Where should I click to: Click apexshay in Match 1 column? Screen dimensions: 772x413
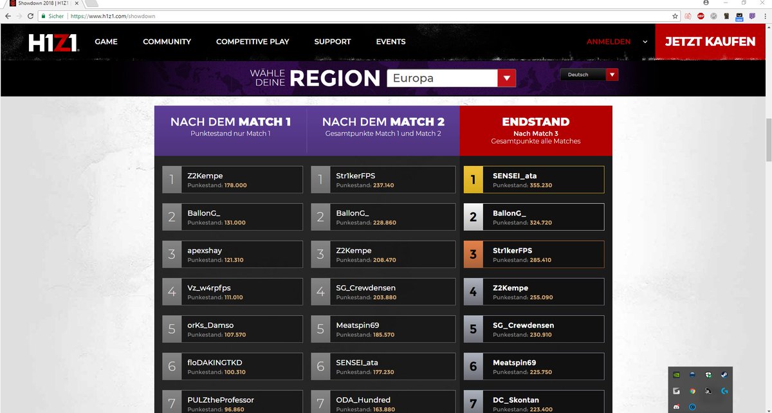[233, 254]
